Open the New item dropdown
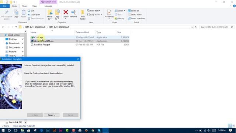 [x=94, y=11]
